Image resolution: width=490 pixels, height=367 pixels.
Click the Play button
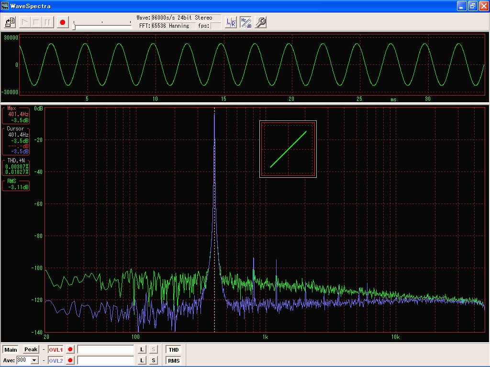[x=25, y=22]
